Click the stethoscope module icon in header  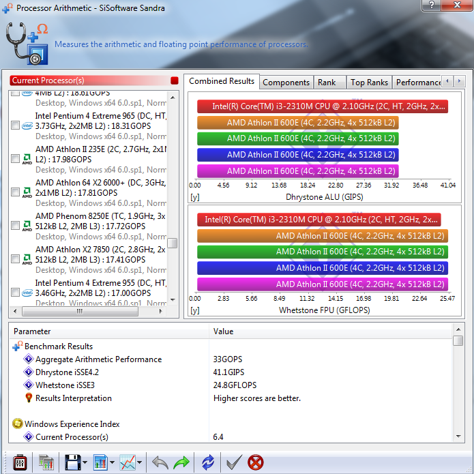coord(27,43)
